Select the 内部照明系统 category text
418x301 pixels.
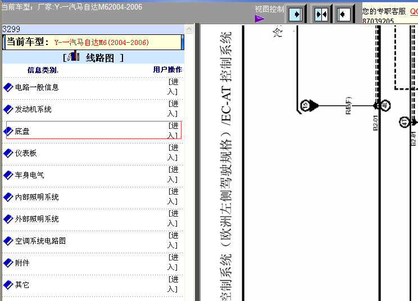tap(37, 197)
